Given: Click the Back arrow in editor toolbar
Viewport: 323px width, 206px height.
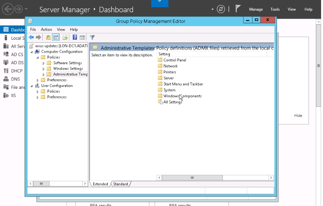Looking at the screenshot, I should 31,37.
